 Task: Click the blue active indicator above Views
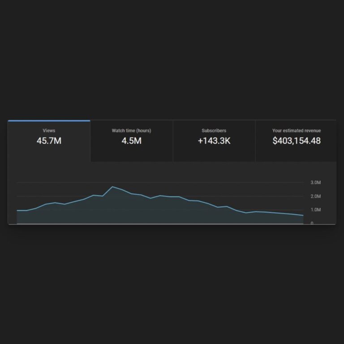49,120
